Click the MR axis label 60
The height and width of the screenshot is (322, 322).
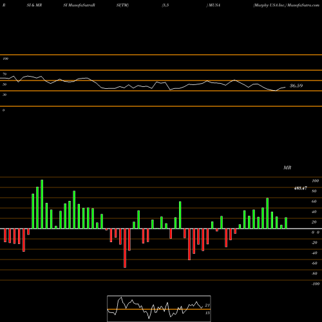[x=314, y=202]
